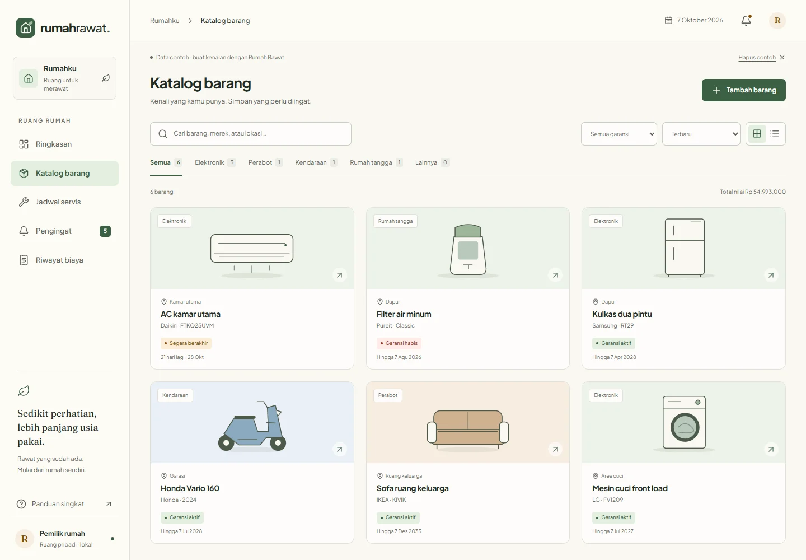Switch to the Perabot tab

click(x=266, y=163)
